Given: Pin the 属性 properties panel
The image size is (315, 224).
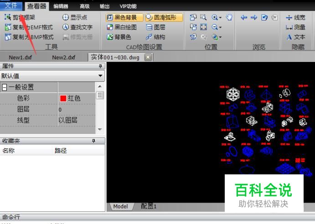Looking at the screenshot, I should (100, 66).
